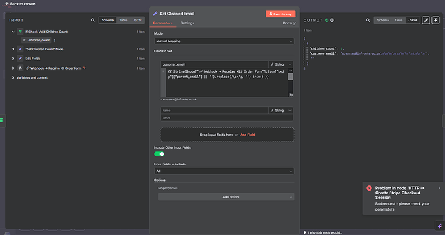The width and height of the screenshot is (445, 235).
Task: Open Input Fields to Include dropdown
Action: (x=224, y=171)
